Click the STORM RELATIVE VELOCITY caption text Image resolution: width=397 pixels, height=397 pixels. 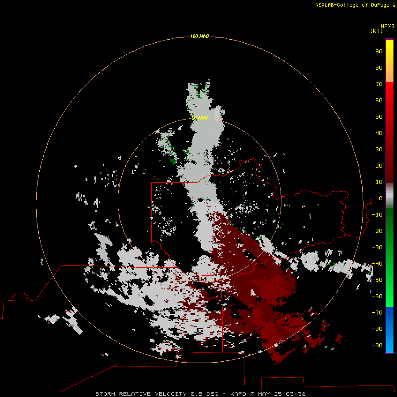click(141, 394)
